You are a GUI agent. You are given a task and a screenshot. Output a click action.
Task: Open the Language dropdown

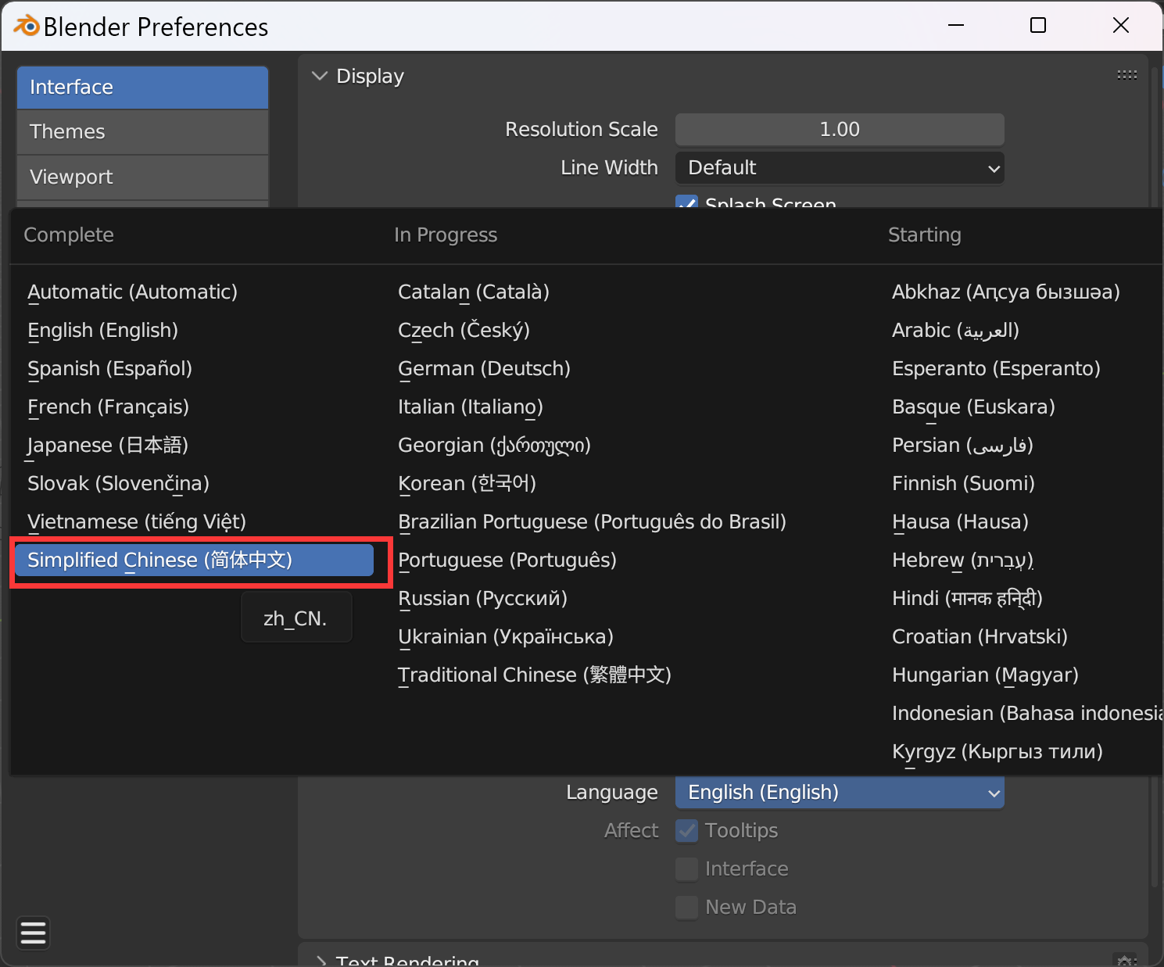click(x=839, y=793)
